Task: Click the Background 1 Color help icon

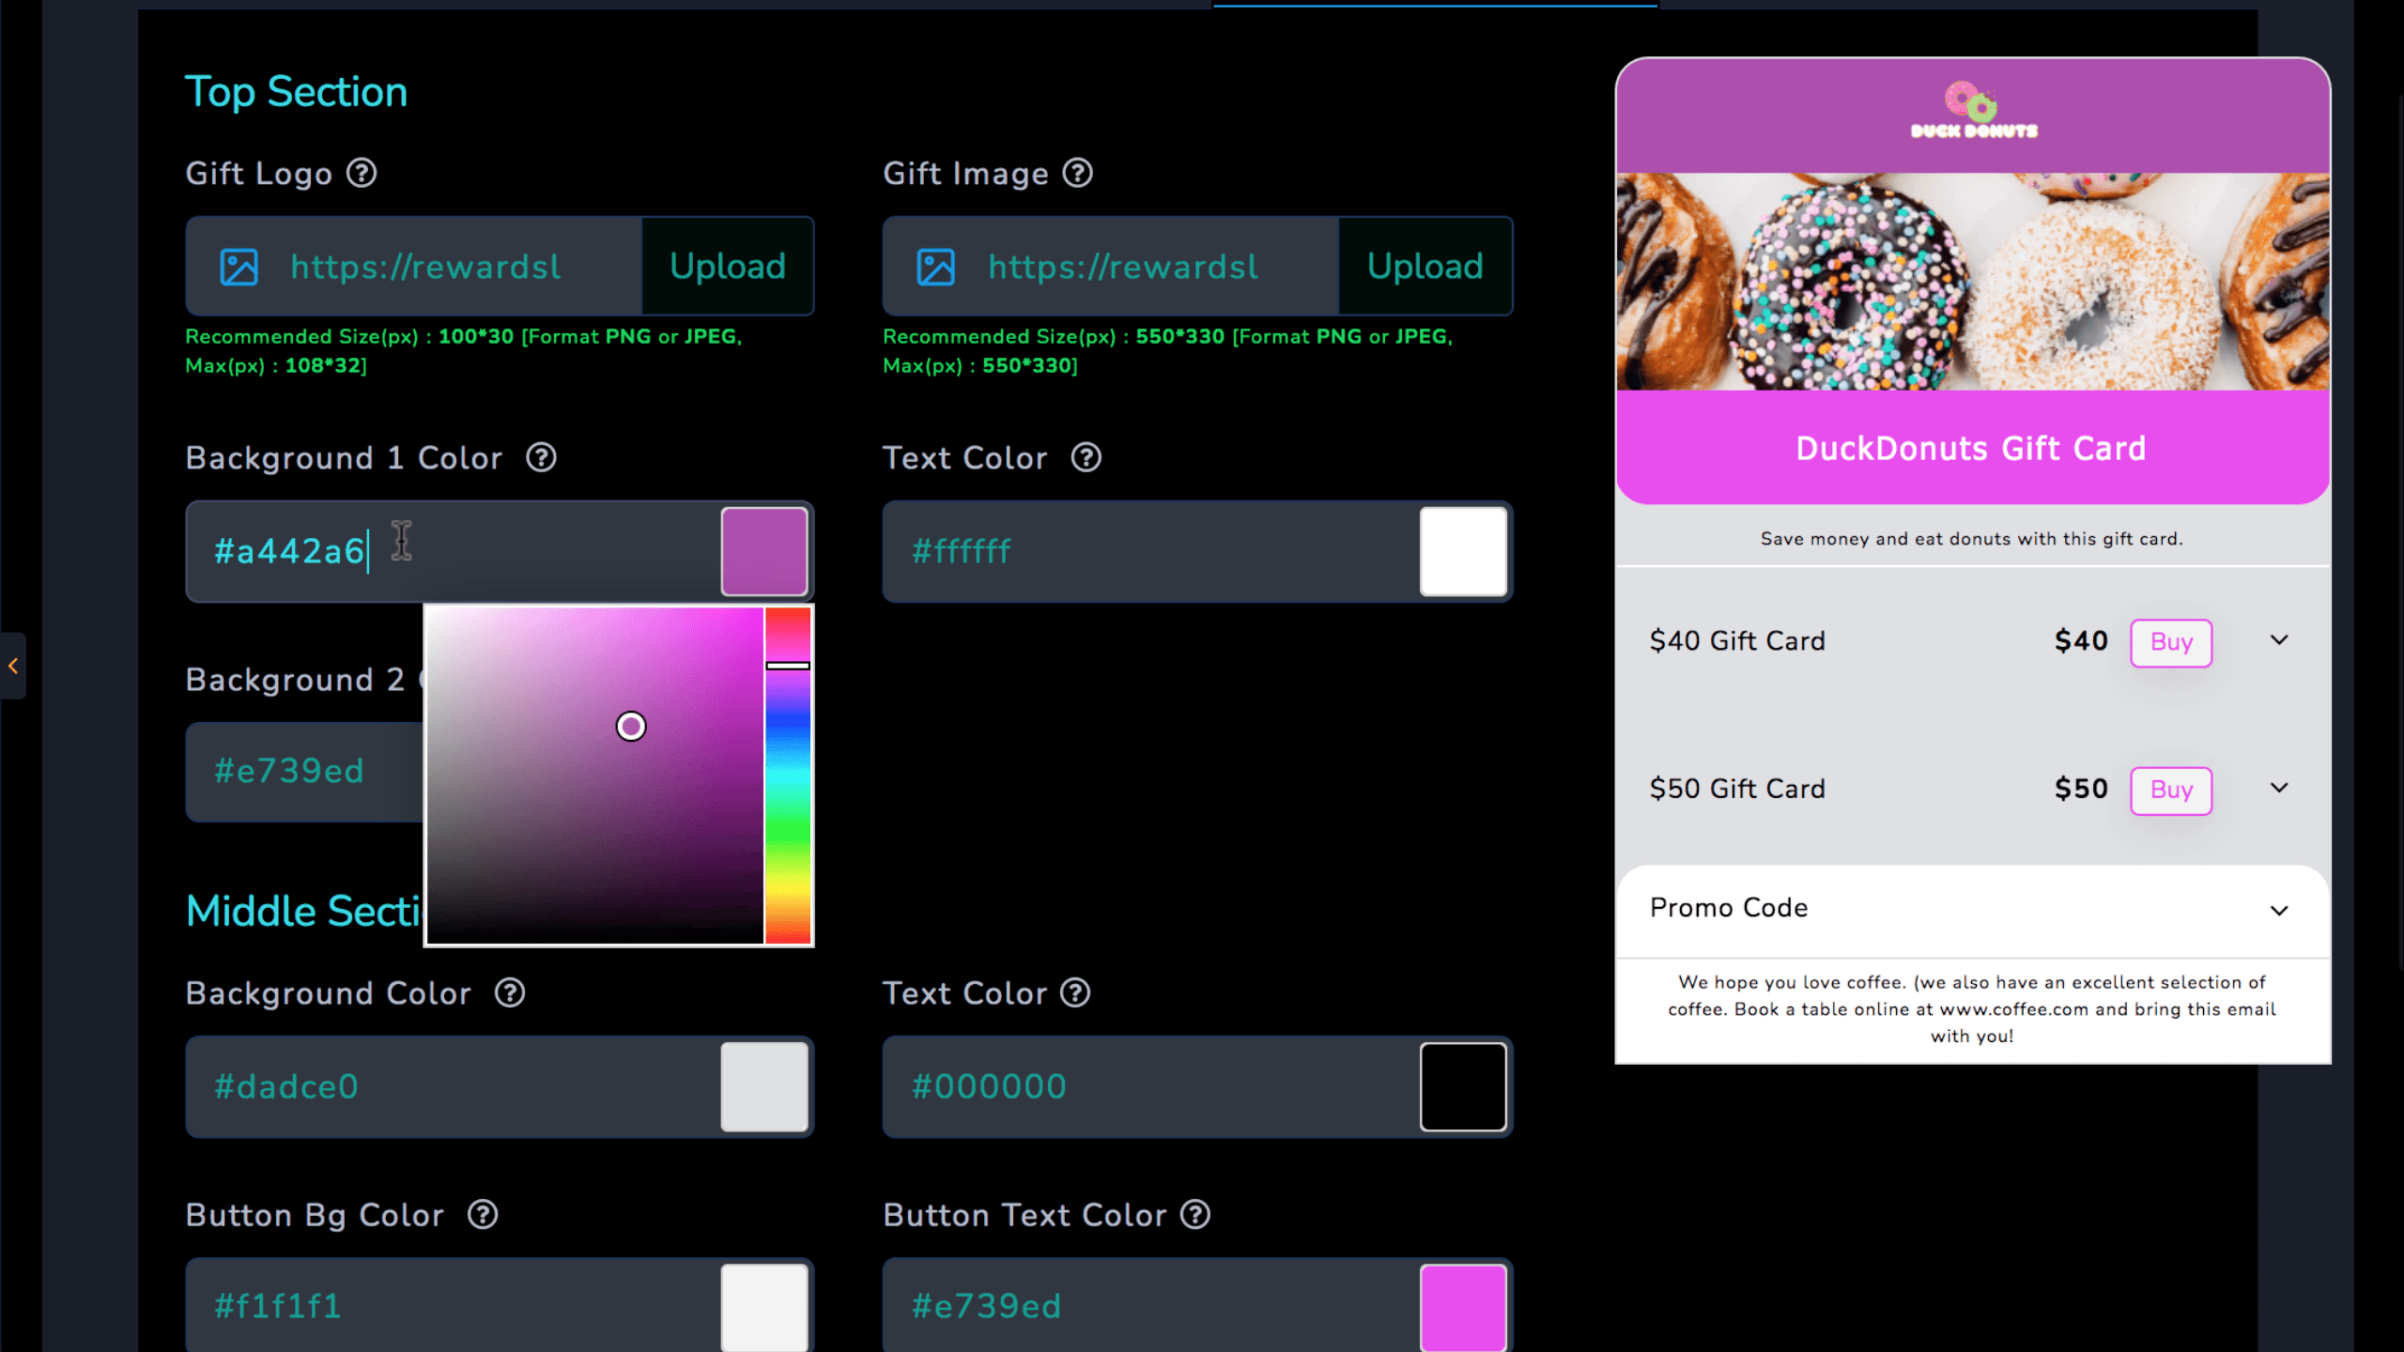Action: coord(541,458)
